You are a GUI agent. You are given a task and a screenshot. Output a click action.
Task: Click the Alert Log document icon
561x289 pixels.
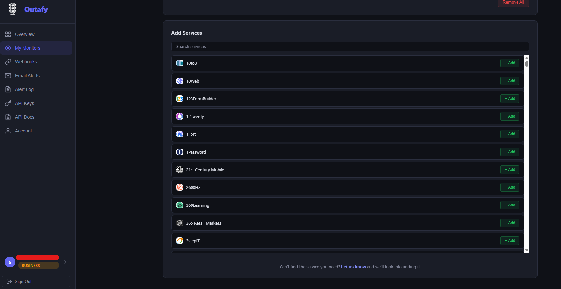pyautogui.click(x=8, y=89)
